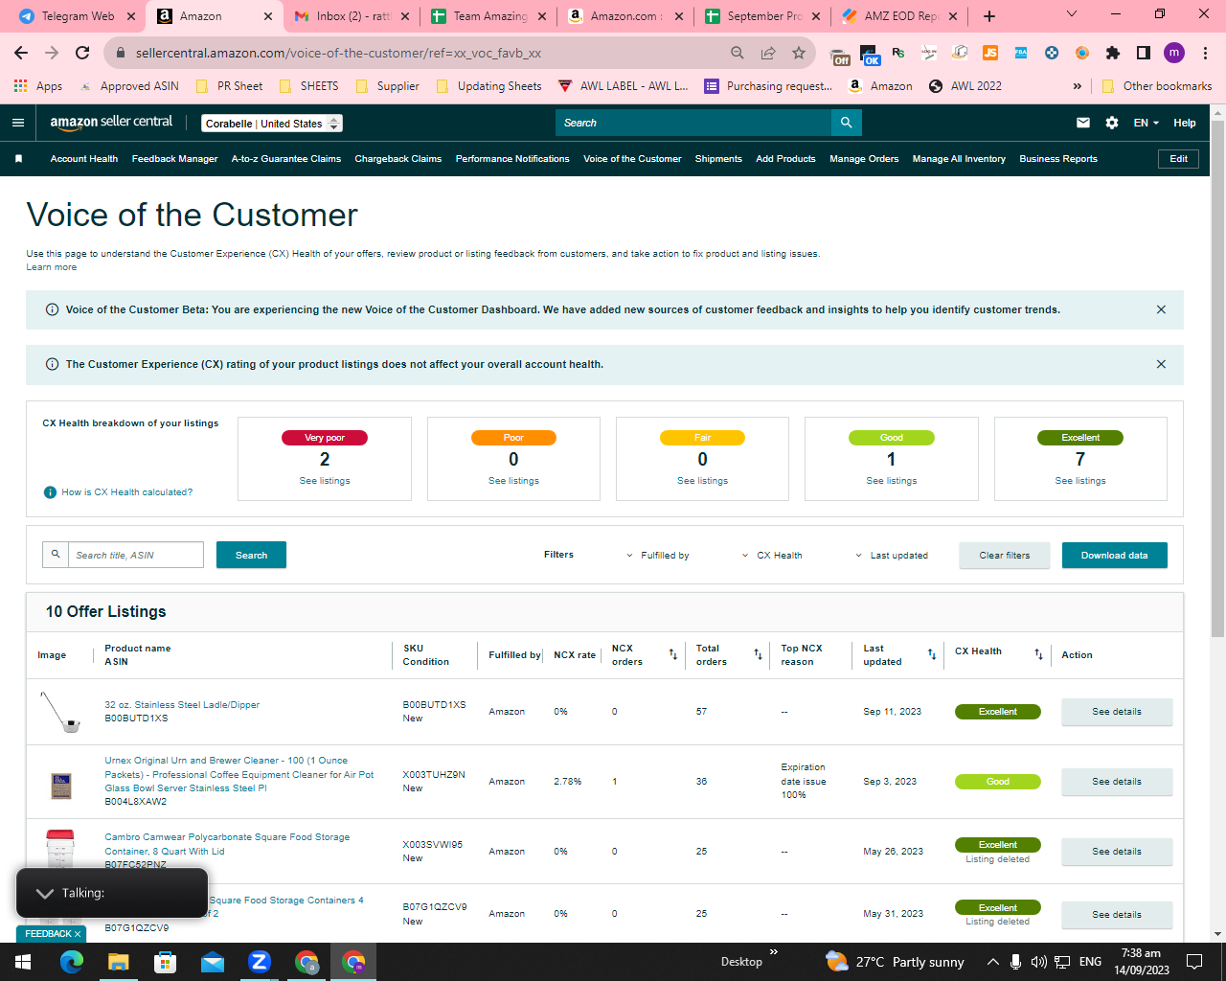This screenshot has height=981, width=1226.
Task: Click the browser Back arrow
Action: coord(21,53)
